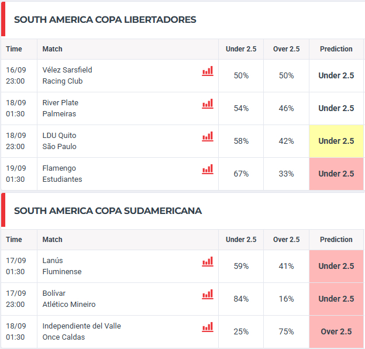Select Flamengo team name
The image size is (365, 349).
59,168
